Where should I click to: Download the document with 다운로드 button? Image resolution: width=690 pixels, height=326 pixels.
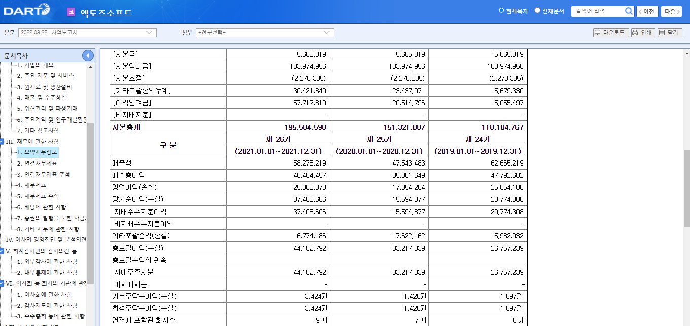(x=611, y=33)
